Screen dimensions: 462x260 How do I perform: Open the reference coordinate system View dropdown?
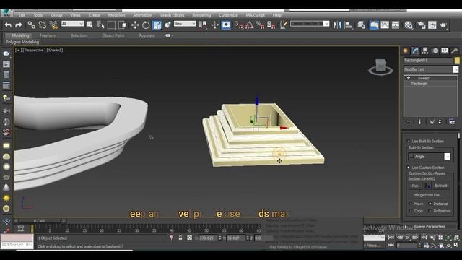point(185,24)
